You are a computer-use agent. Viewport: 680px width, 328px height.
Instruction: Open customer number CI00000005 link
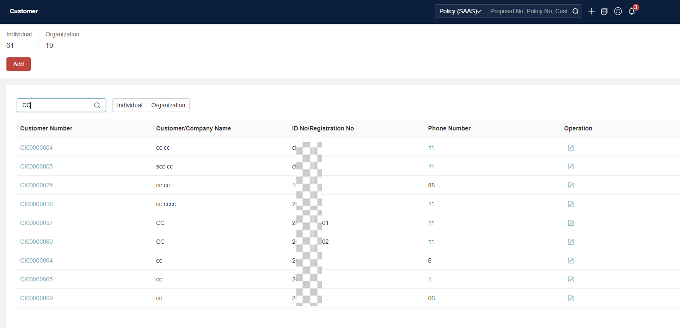[x=36, y=166]
